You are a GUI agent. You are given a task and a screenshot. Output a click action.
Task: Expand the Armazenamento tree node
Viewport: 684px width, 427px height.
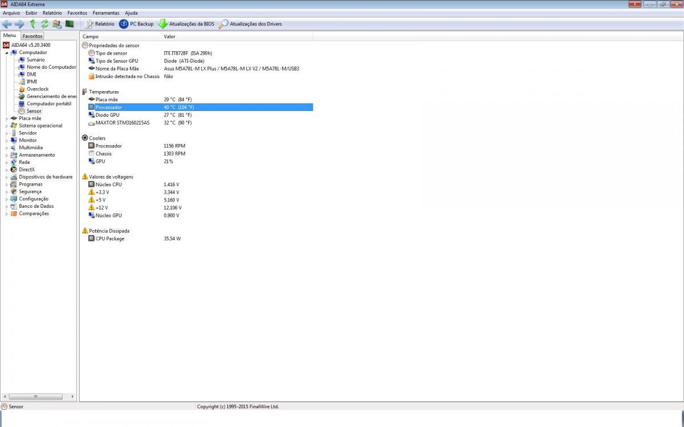[x=7, y=155]
